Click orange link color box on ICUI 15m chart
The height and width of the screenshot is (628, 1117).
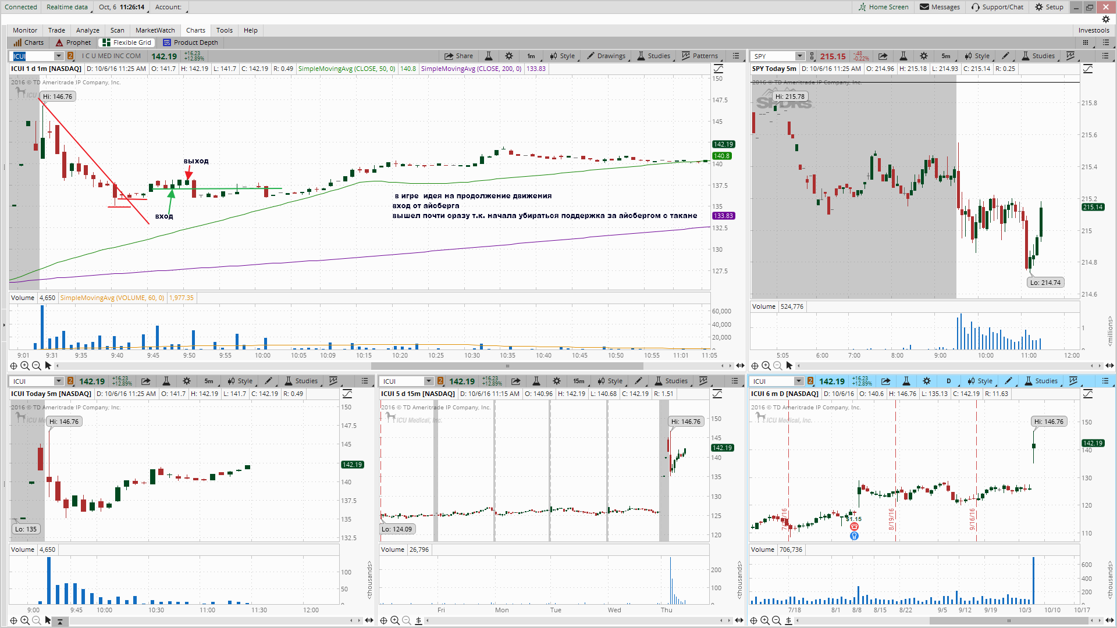point(440,381)
